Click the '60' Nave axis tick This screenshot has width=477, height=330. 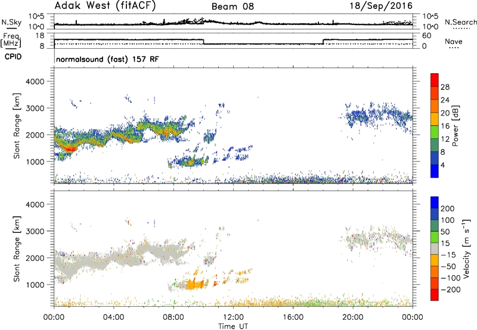tap(427, 36)
